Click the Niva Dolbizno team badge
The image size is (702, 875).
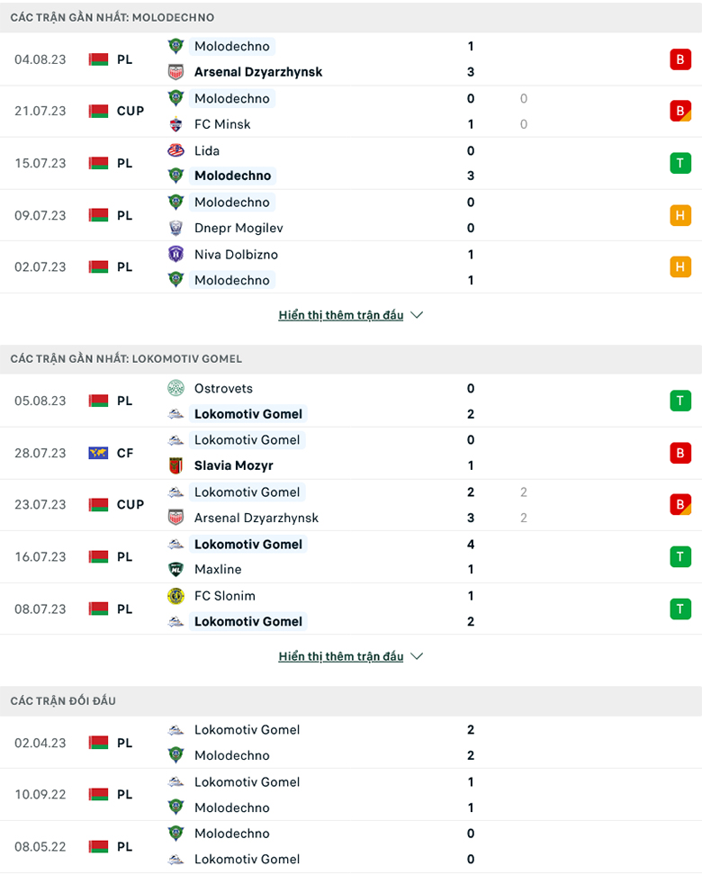(175, 255)
